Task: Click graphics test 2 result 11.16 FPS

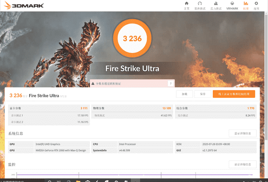Action: click(83, 122)
